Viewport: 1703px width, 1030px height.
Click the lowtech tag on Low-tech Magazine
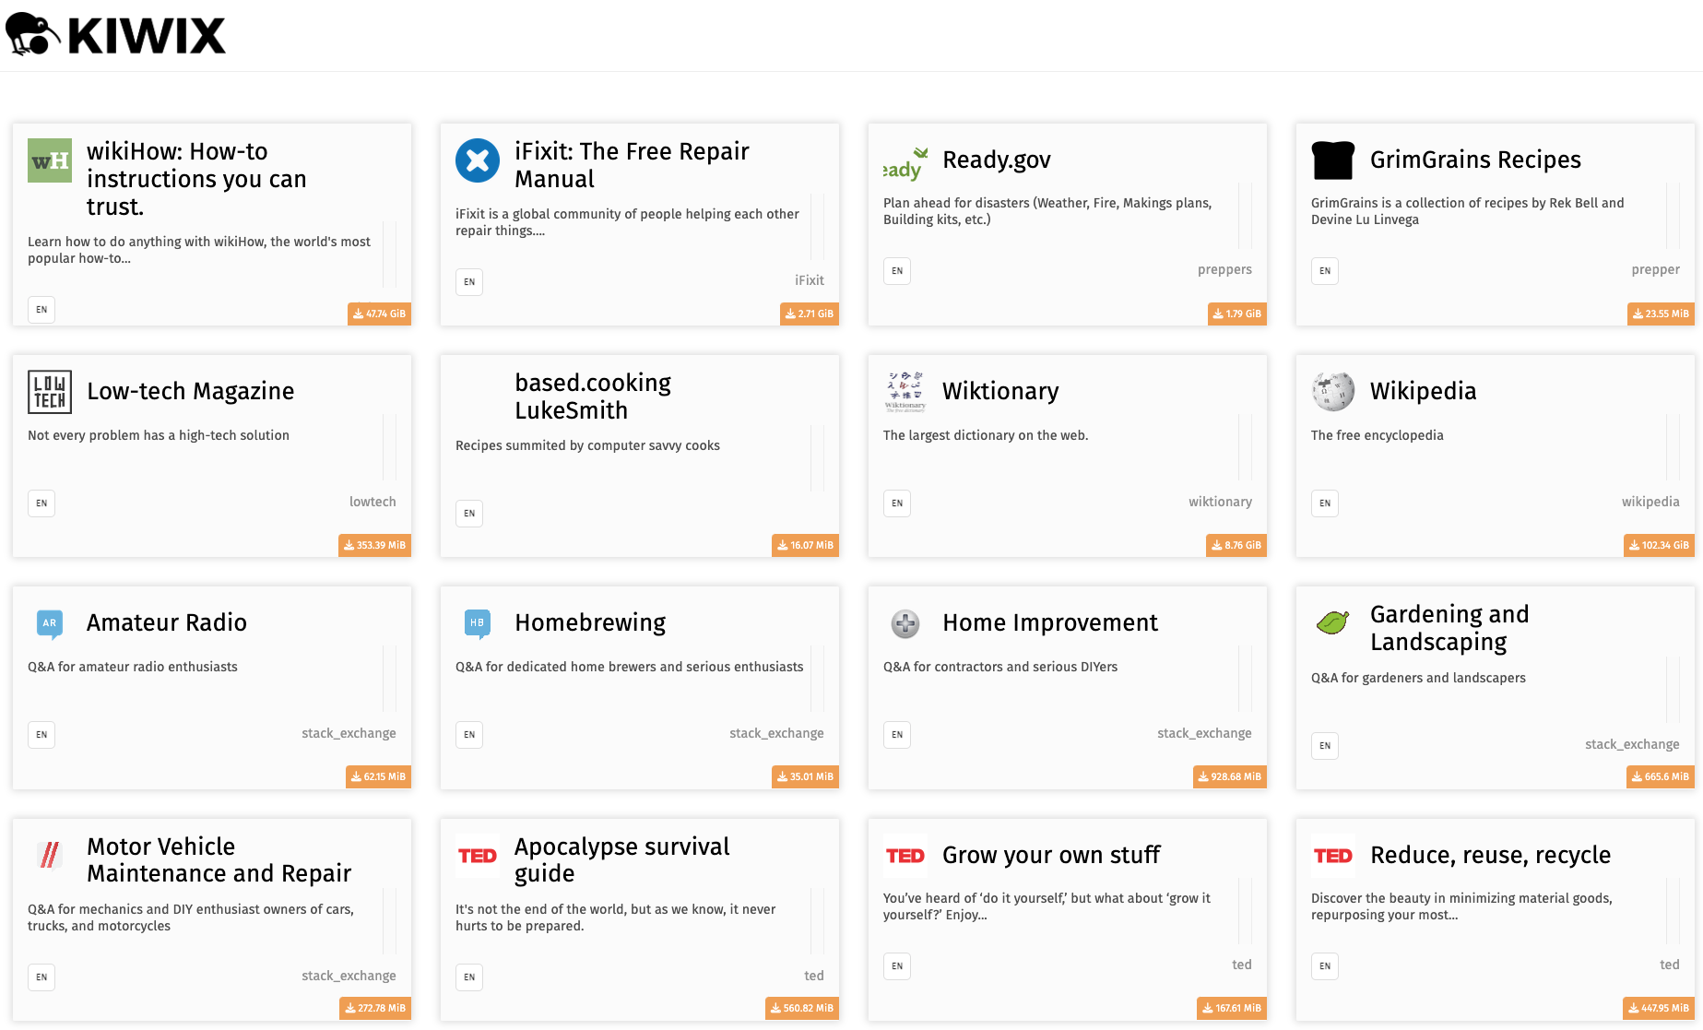[x=373, y=502]
